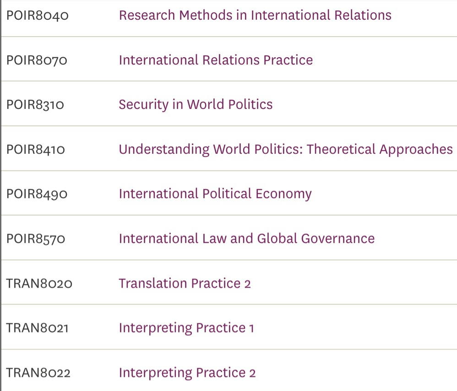Select the TRAN8021 code cell
This screenshot has width=457, height=391.
(x=38, y=328)
